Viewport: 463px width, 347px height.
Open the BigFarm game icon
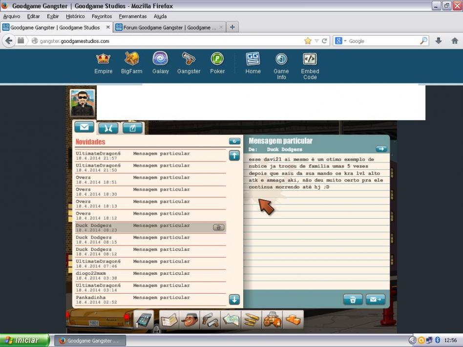click(132, 59)
